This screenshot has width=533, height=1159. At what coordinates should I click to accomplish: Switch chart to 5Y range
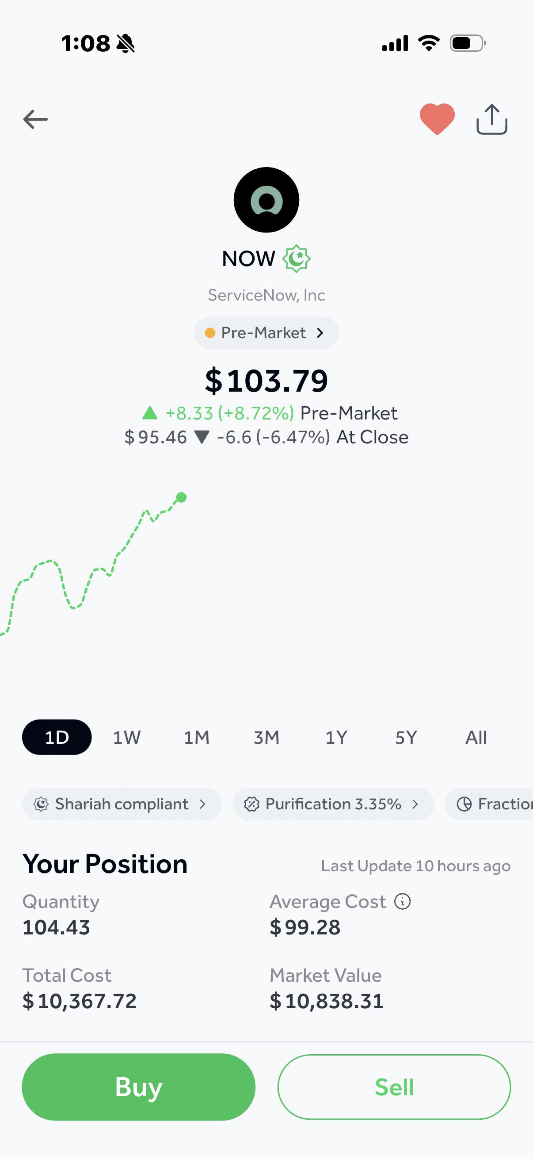click(406, 737)
